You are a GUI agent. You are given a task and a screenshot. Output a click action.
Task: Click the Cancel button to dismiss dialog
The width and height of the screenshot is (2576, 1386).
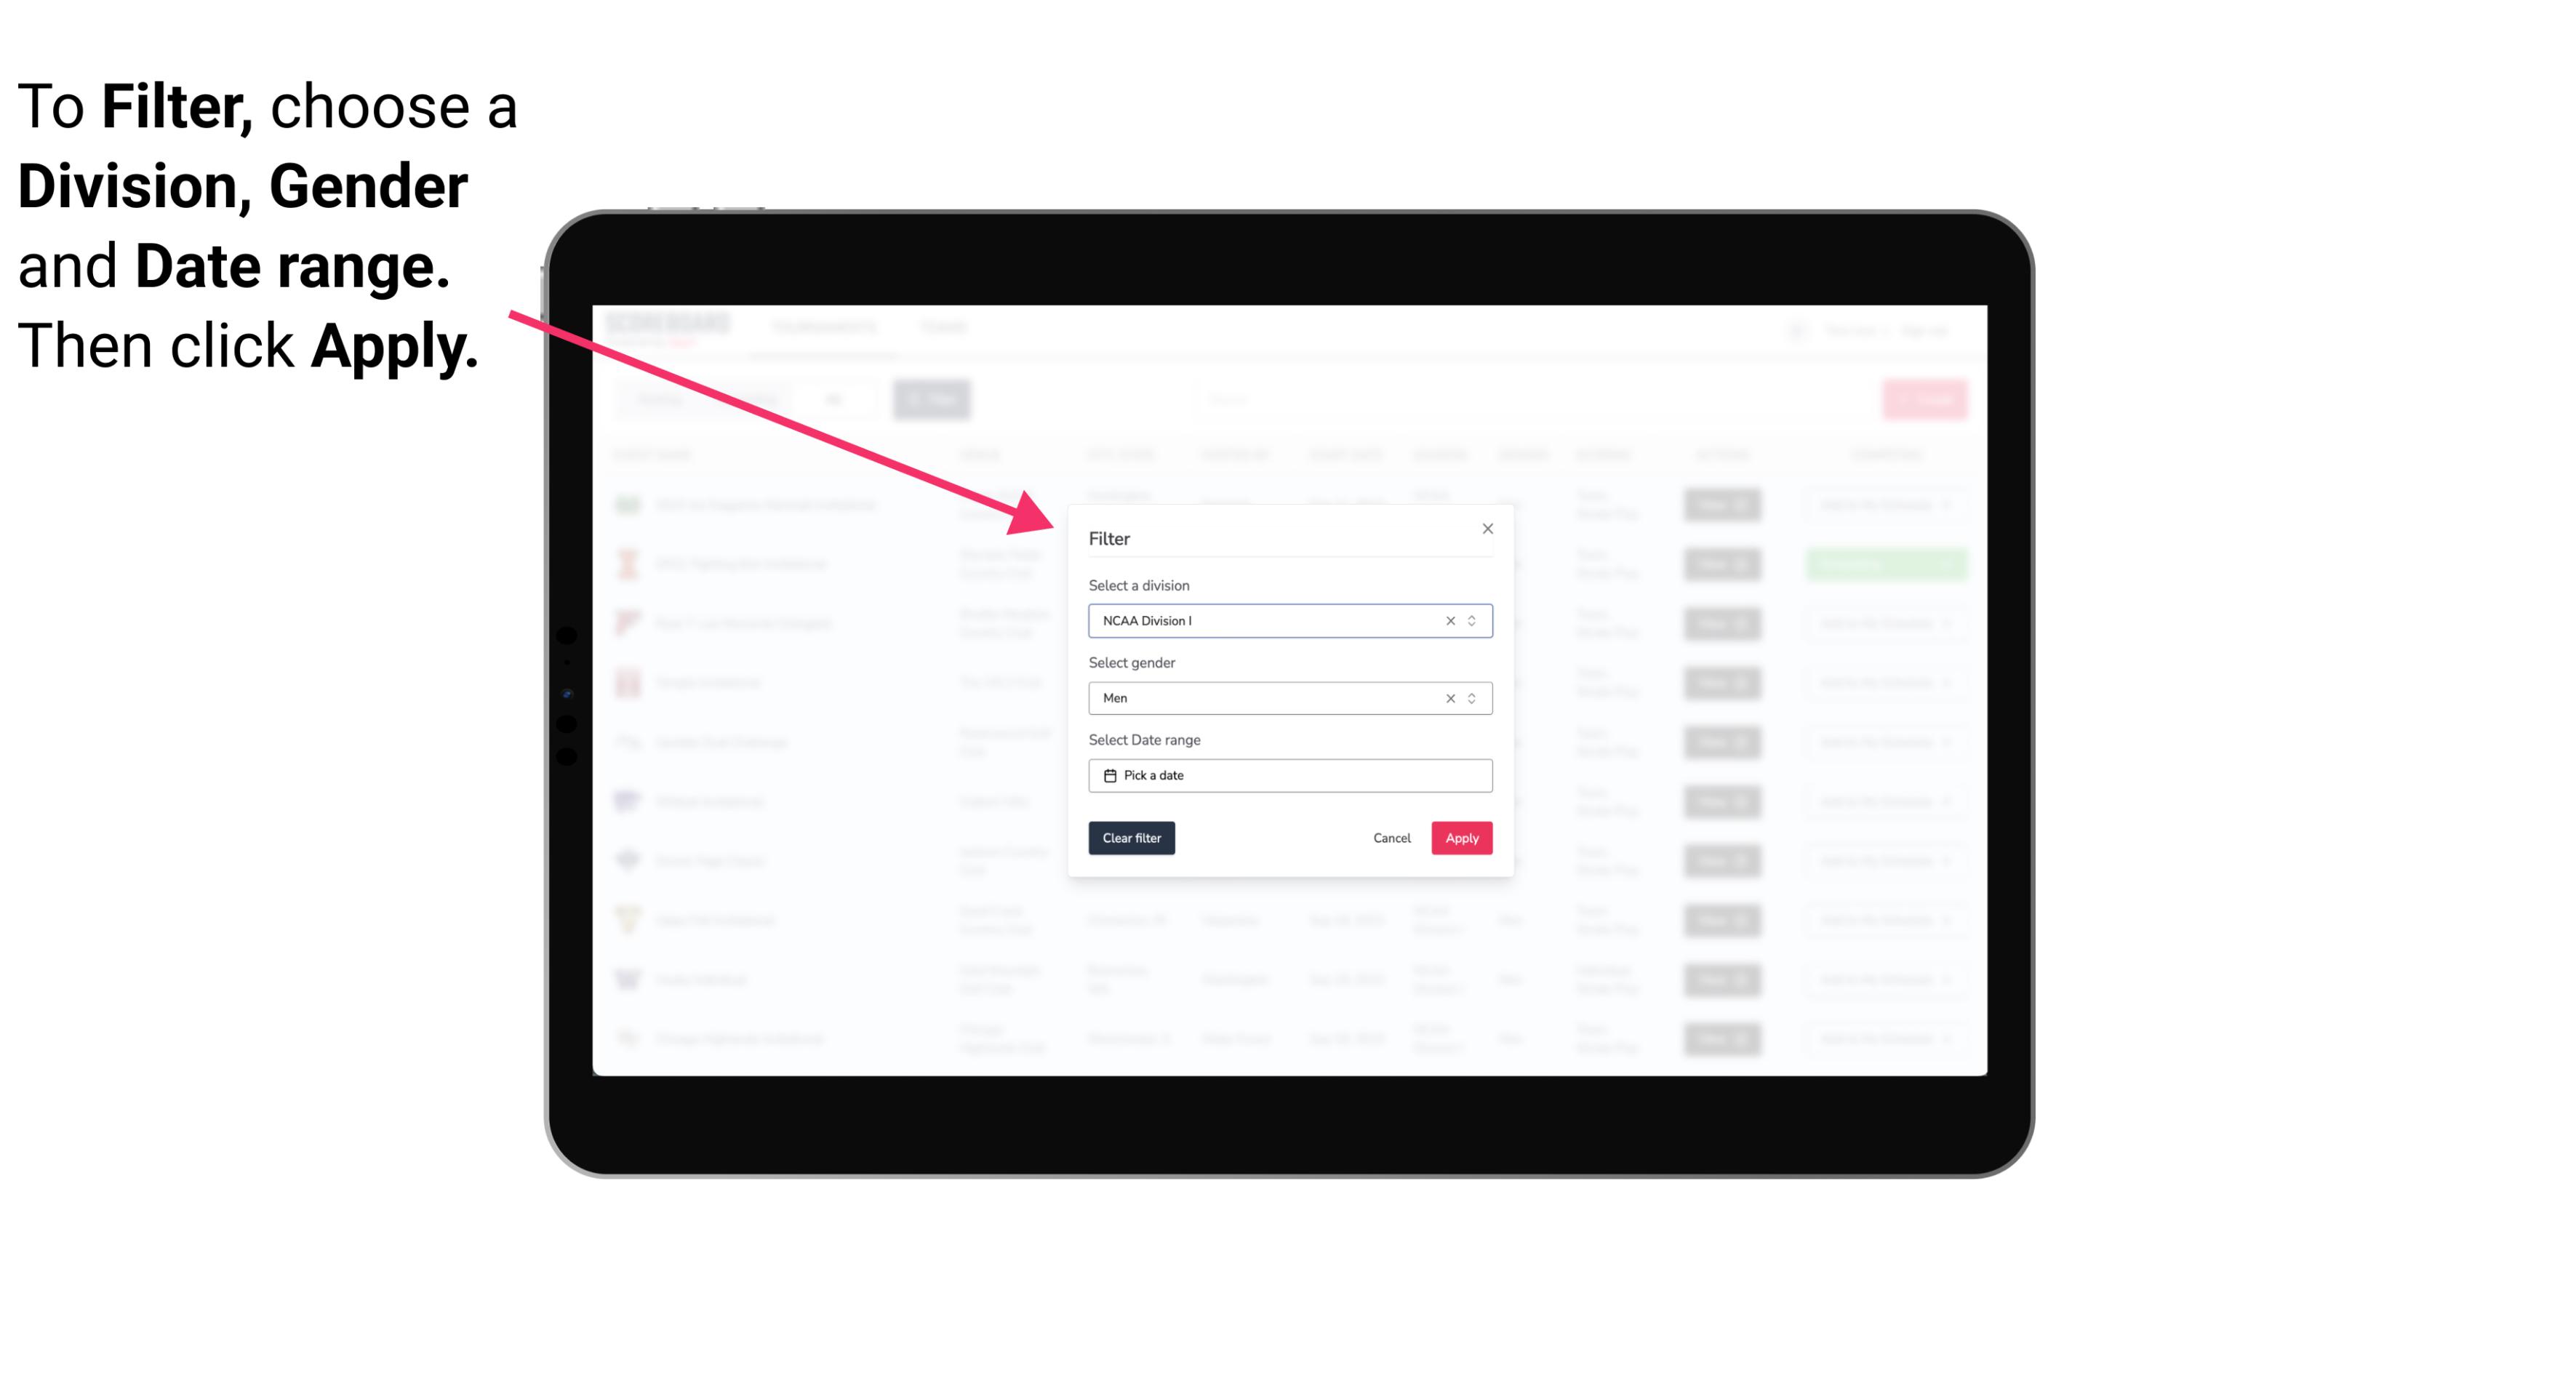[1391, 838]
